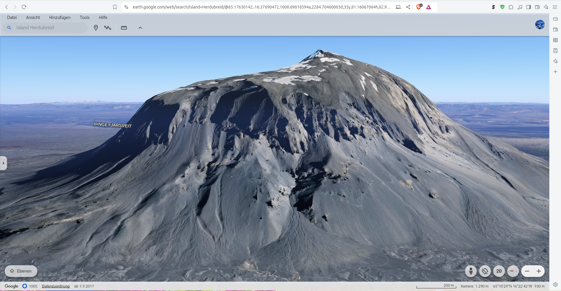Click the imagery date ab 1.9.2017
Screen dimensions: 561x291
[x=84, y=286]
